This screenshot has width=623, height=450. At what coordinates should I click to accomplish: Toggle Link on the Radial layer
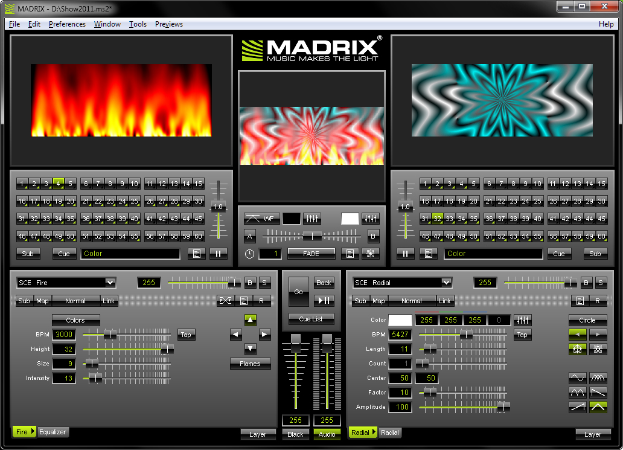444,301
